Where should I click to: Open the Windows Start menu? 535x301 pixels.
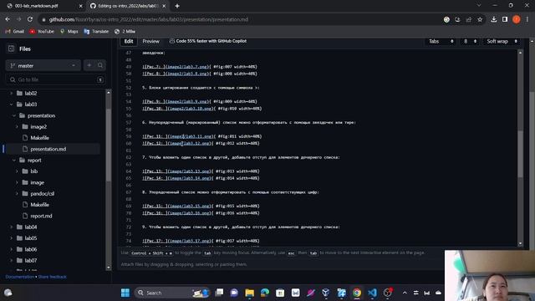point(125,293)
